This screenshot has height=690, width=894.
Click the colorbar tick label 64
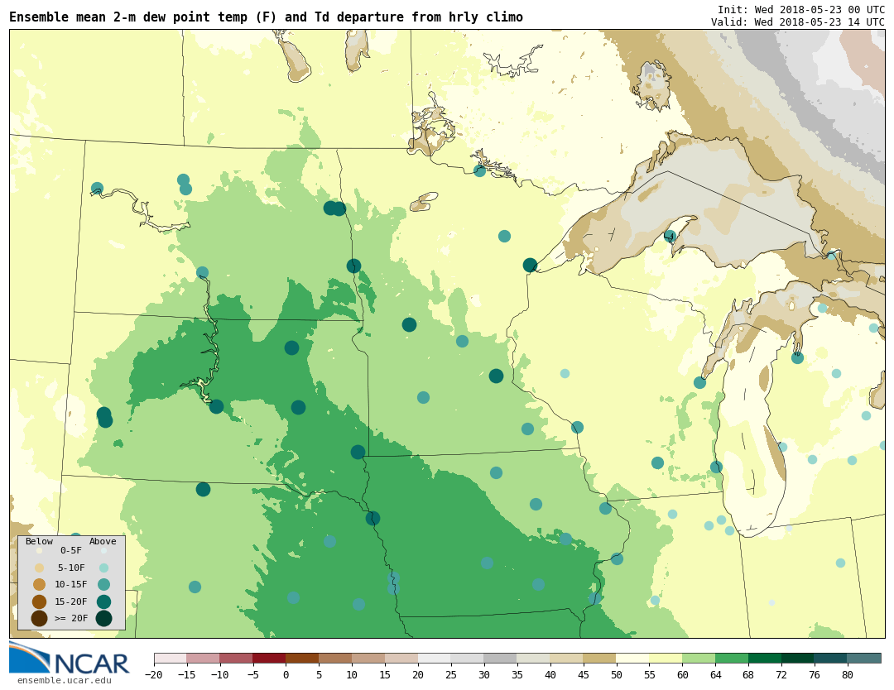(x=715, y=675)
